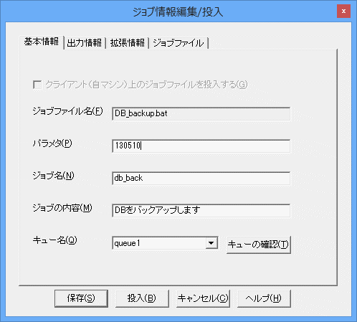The width and height of the screenshot is (357, 322).
Task: Click the ジョブ名 field containing db_back
Action: [x=201, y=178]
